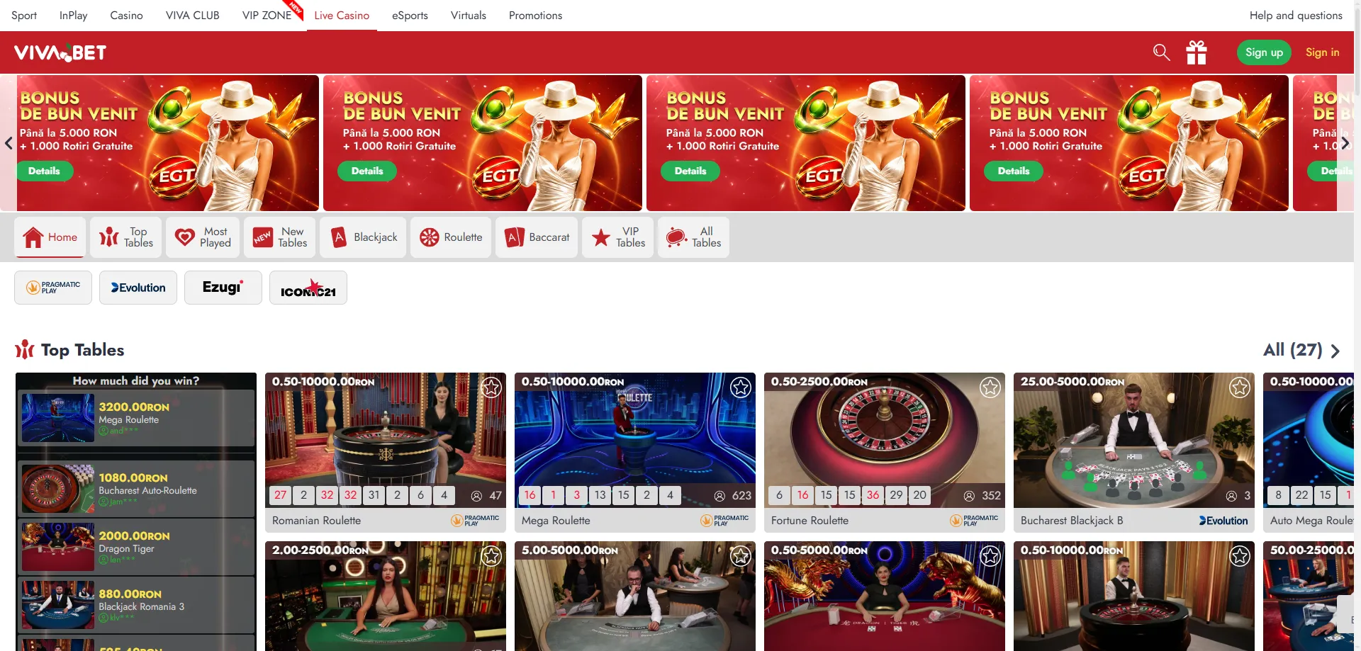Image resolution: width=1361 pixels, height=651 pixels.
Task: Slide banner carousel to next
Action: click(1345, 143)
